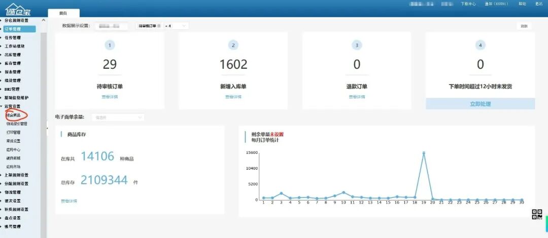Screen dimensions: 548x238
Task: Click the sidebar scroll-up arrow
Action: (43, 21)
